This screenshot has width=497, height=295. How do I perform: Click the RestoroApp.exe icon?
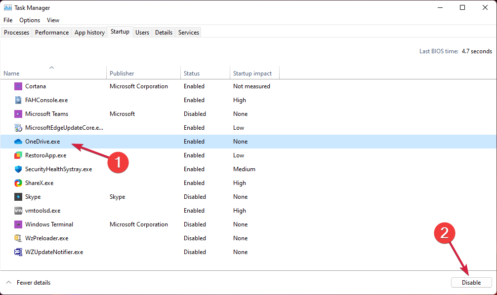pyautogui.click(x=18, y=155)
